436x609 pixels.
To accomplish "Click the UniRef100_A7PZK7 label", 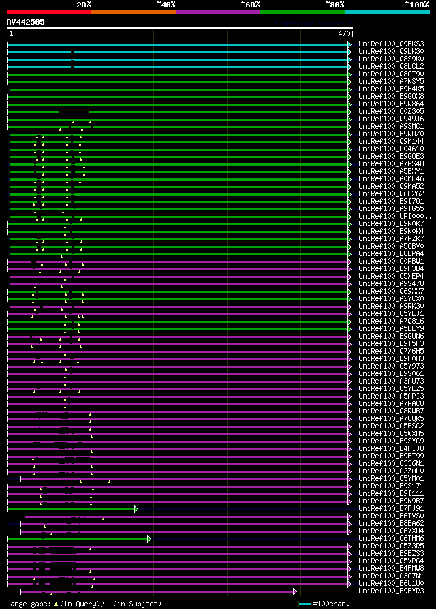I will click(391, 238).
